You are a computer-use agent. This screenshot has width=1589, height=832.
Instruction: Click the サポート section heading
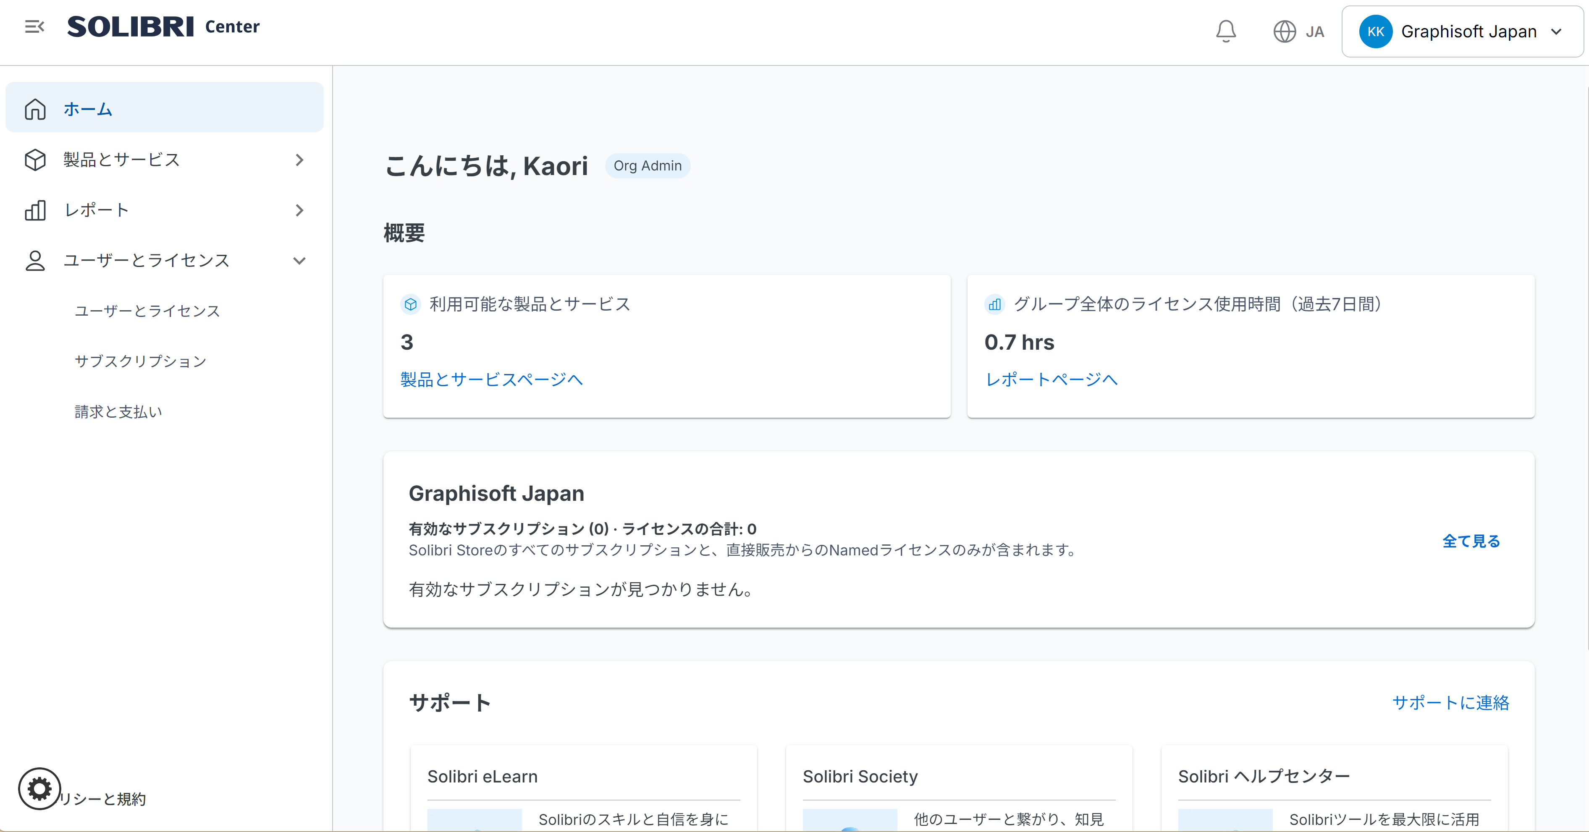pos(450,702)
